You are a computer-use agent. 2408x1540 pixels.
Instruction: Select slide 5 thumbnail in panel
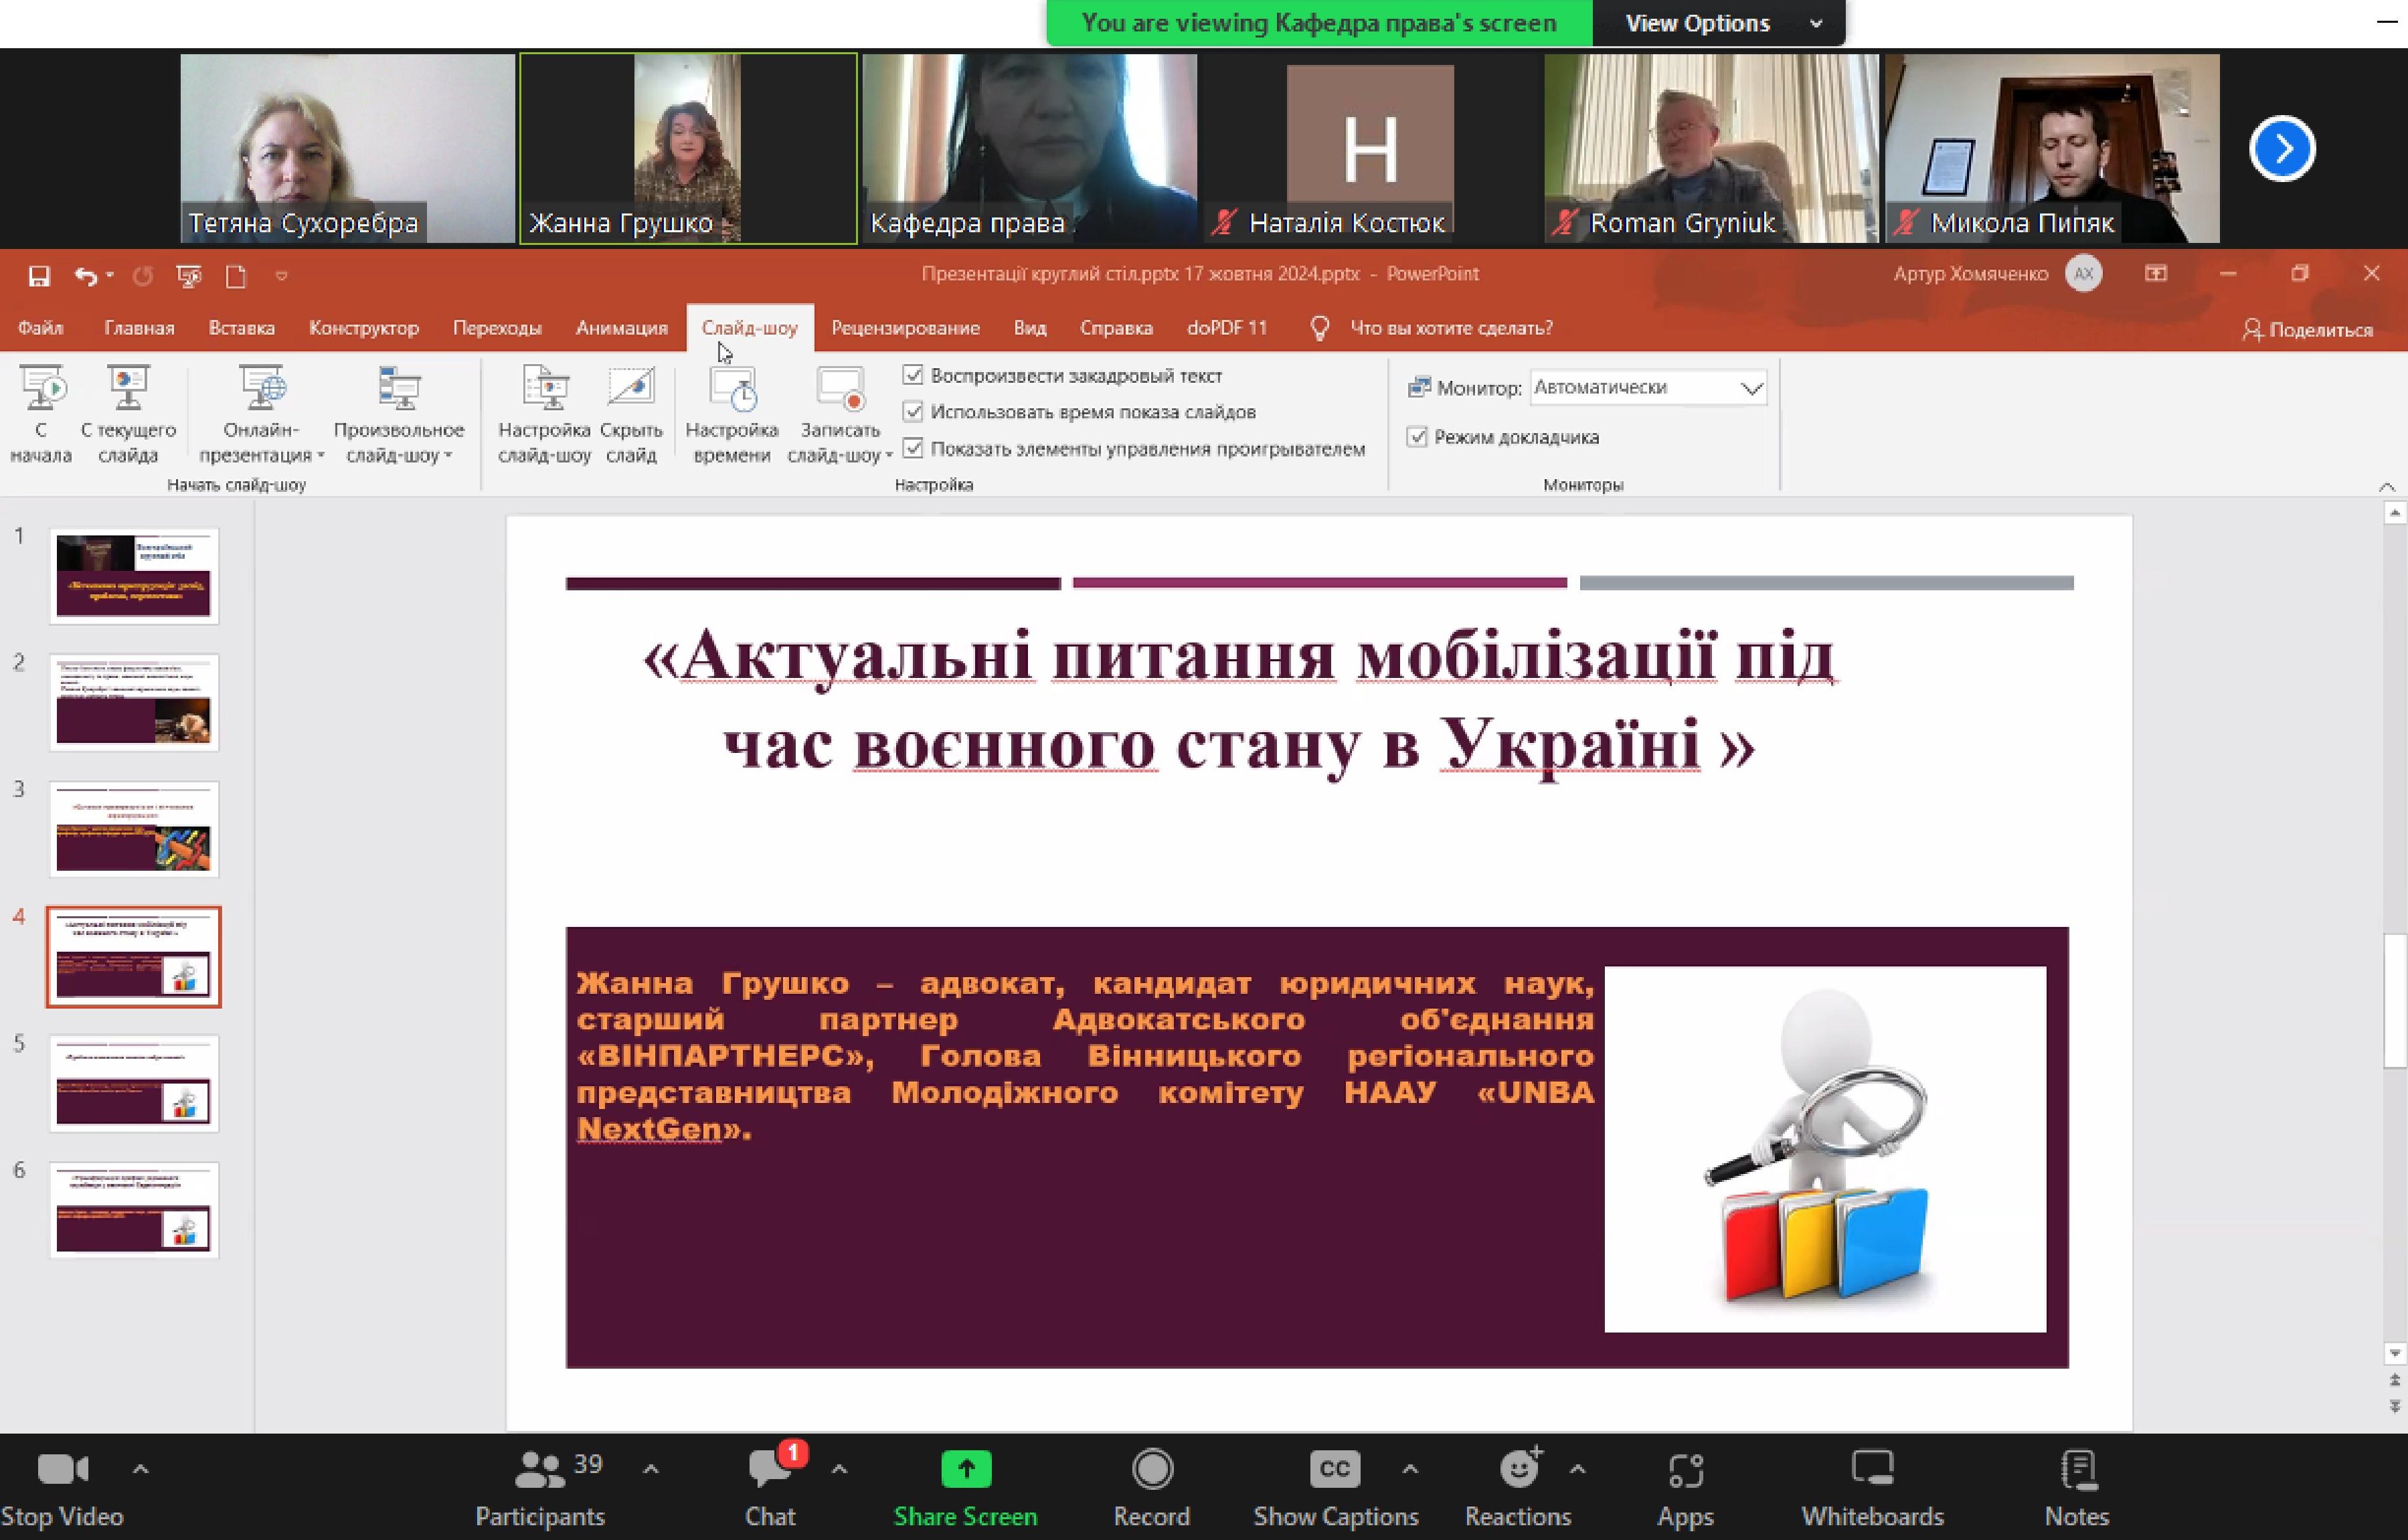pyautogui.click(x=134, y=1083)
